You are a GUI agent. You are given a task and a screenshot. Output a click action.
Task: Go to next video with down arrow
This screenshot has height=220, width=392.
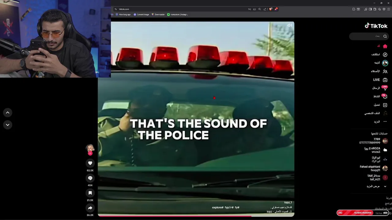pyautogui.click(x=8, y=125)
